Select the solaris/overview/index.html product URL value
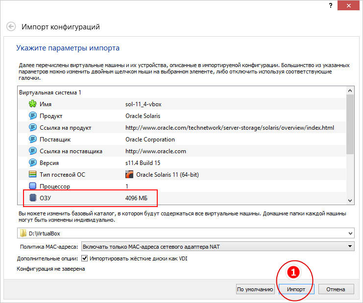This screenshot has width=363, height=303. pyautogui.click(x=230, y=127)
